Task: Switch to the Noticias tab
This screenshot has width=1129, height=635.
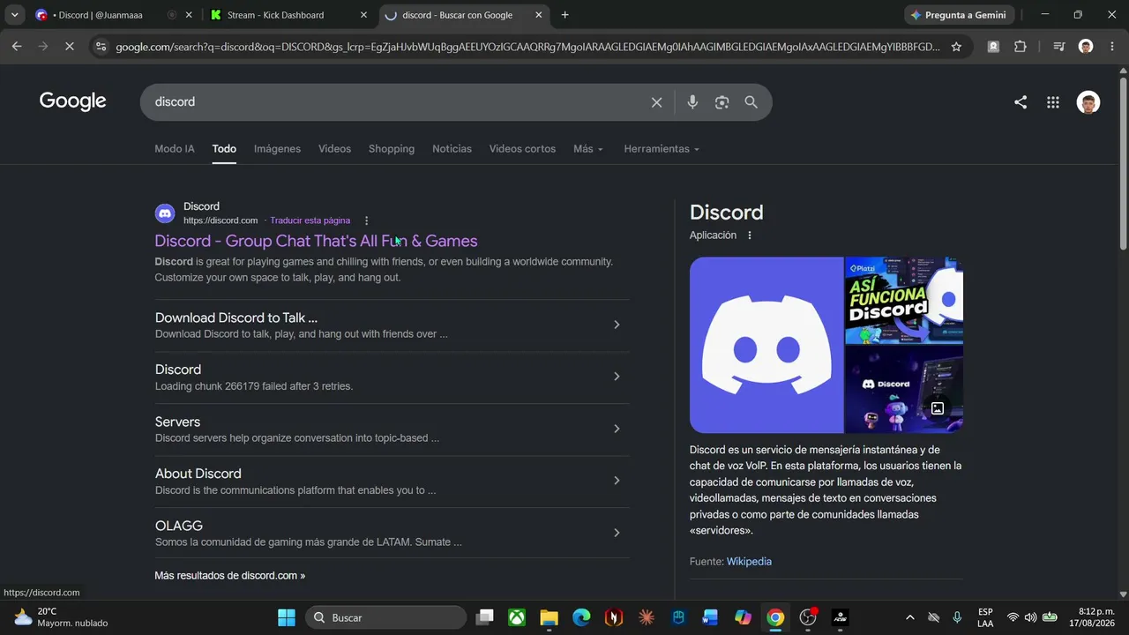Action: [x=452, y=149]
